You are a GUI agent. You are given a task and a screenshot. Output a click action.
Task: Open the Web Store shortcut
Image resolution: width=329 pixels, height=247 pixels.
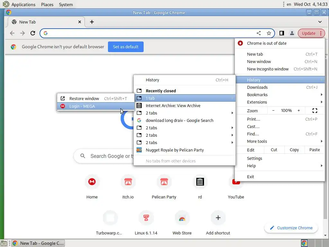point(182,218)
